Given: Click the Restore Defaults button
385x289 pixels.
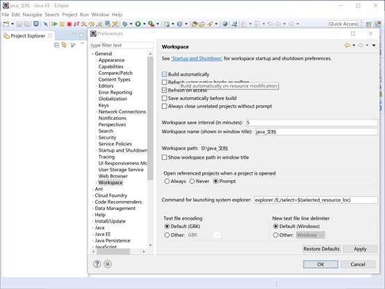Looking at the screenshot, I should coord(321,249).
